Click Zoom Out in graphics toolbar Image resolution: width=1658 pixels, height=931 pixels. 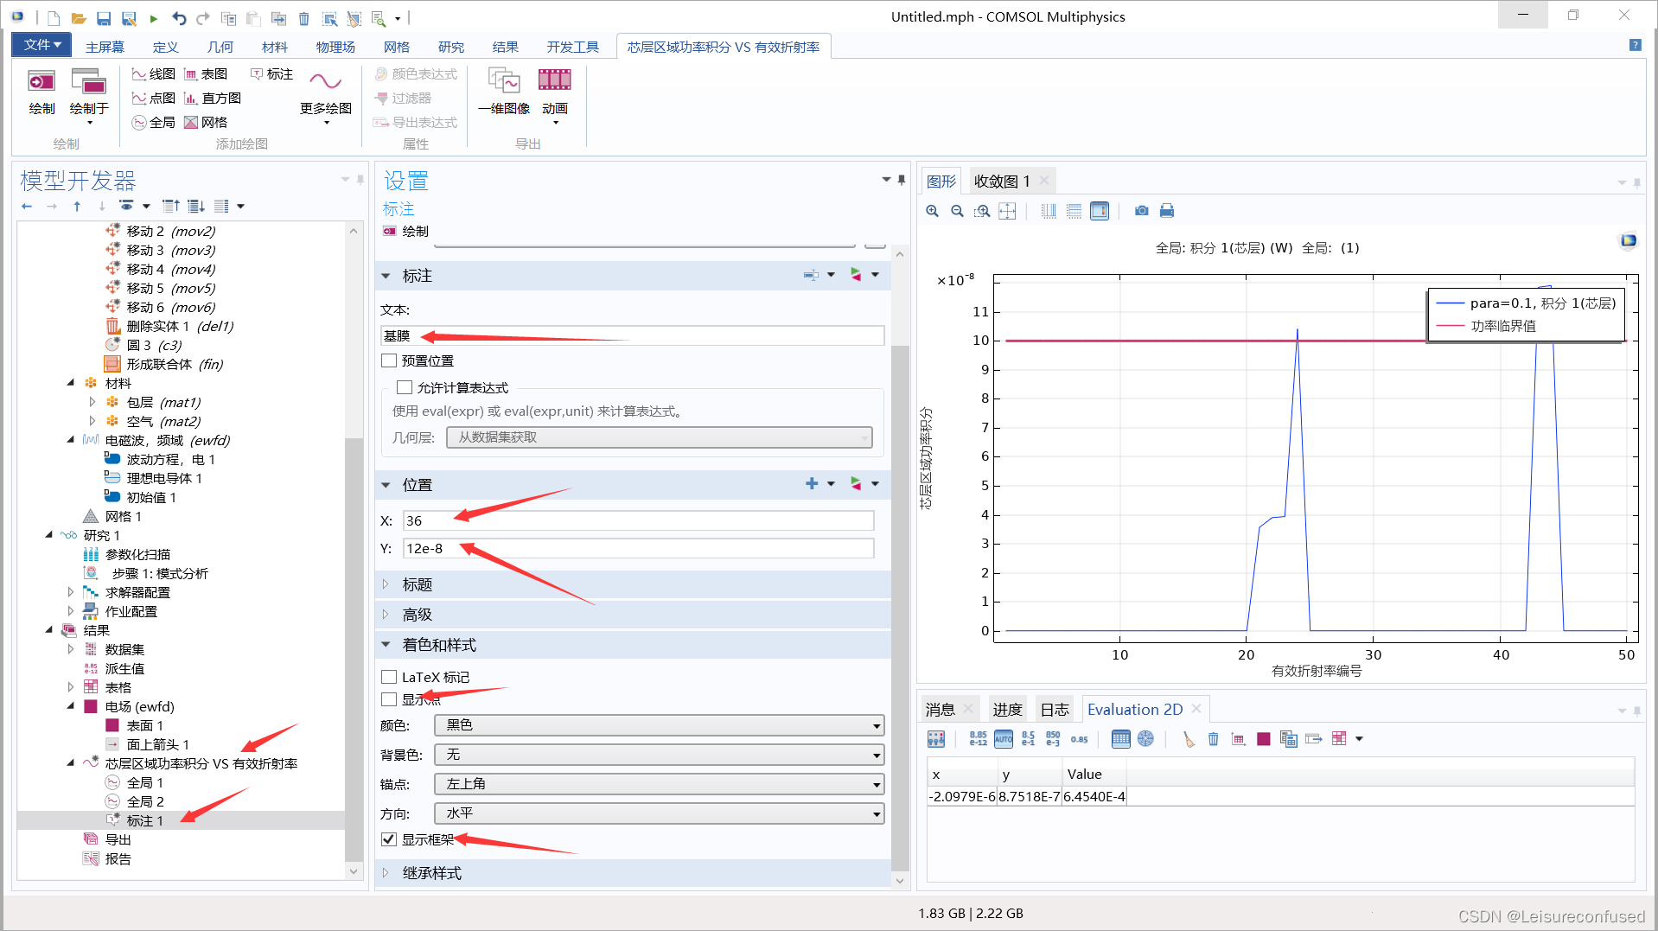(x=957, y=211)
